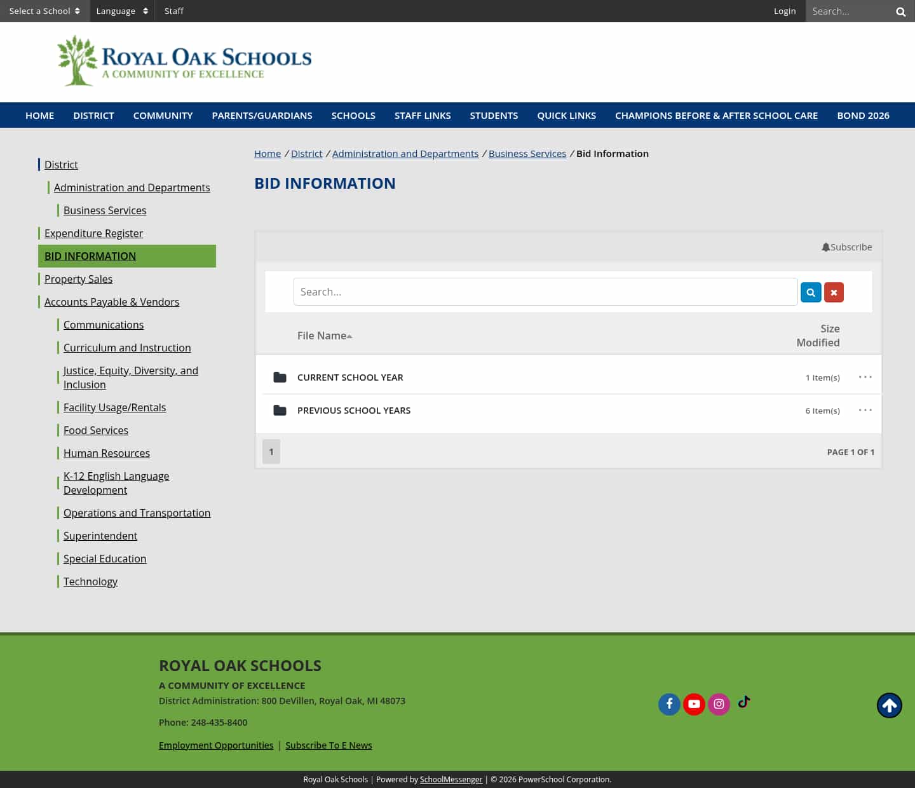
Task: Expand the Language selector
Action: [x=122, y=11]
